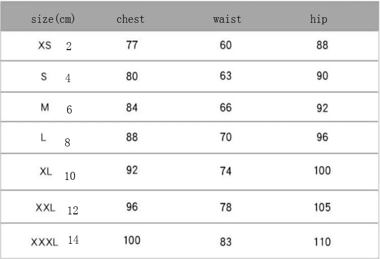Viewport: 380px width, 259px height.
Task: Click numeric size 10 beside XL
Action: pyautogui.click(x=70, y=176)
